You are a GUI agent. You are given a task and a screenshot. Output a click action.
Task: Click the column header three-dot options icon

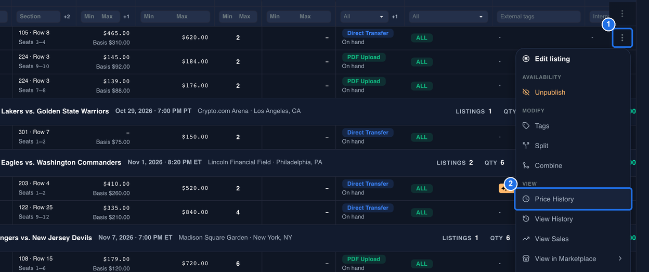[x=622, y=14]
